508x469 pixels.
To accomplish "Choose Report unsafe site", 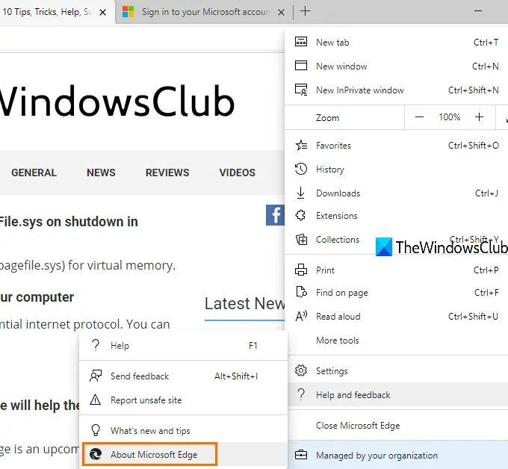I will 183,400.
